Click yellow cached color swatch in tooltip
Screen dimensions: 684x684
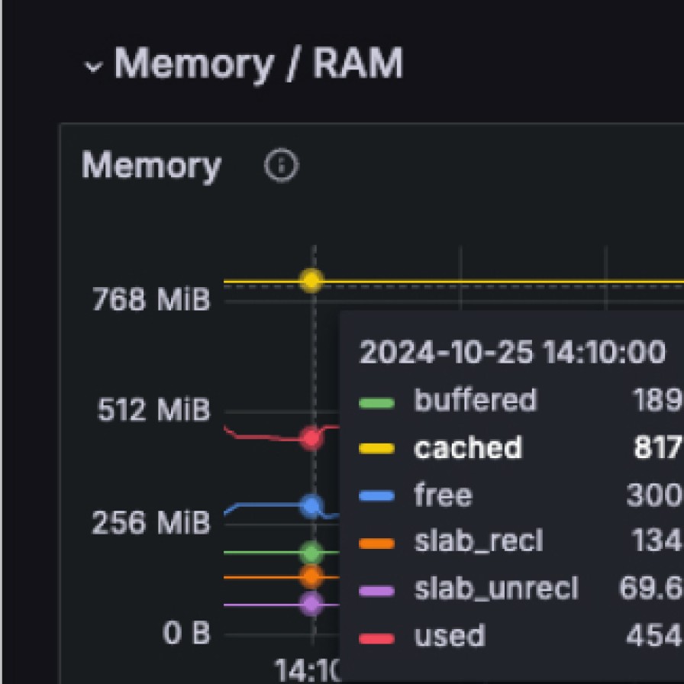coord(376,449)
